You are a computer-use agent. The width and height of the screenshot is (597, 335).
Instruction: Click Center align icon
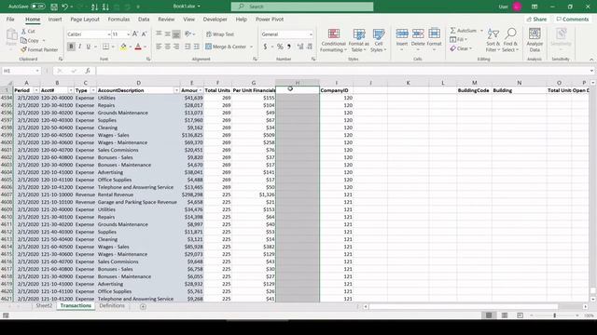pos(168,47)
